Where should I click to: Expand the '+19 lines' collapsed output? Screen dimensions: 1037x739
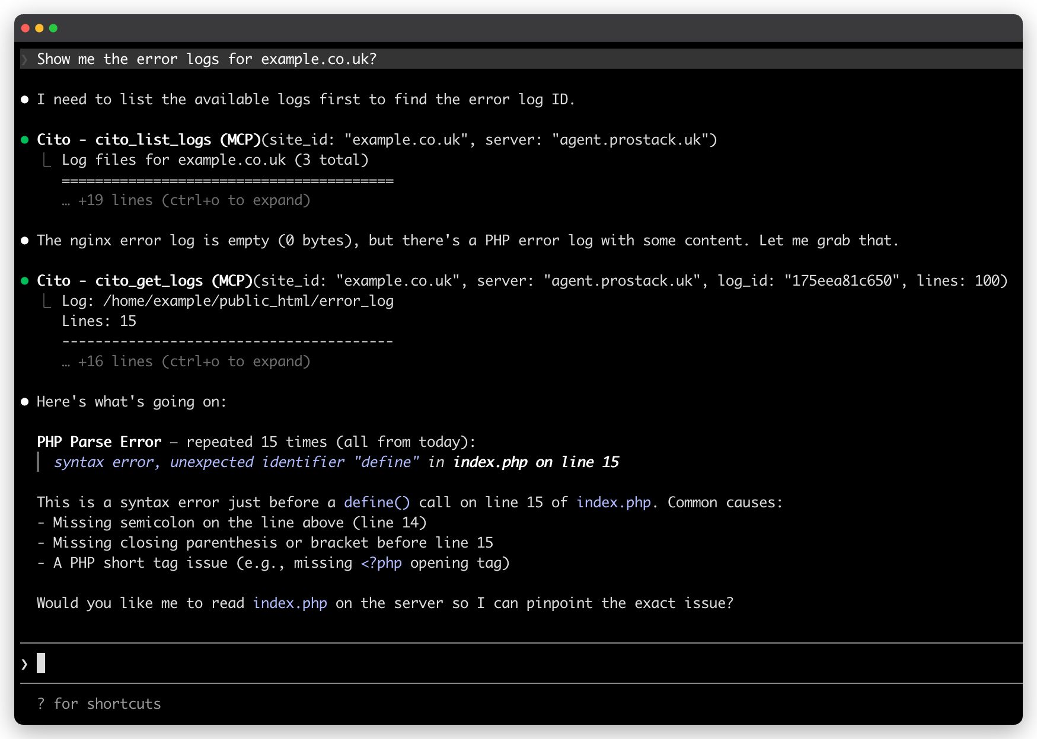pos(186,200)
